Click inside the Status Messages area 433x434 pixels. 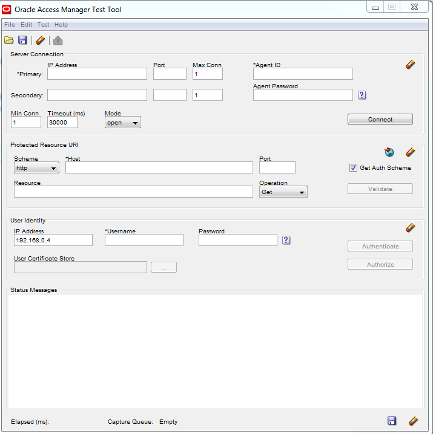(215, 352)
